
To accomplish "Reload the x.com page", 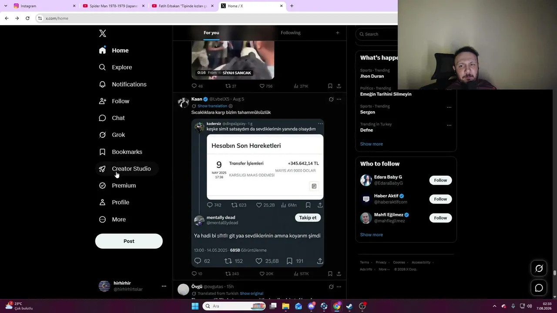I will (x=27, y=18).
